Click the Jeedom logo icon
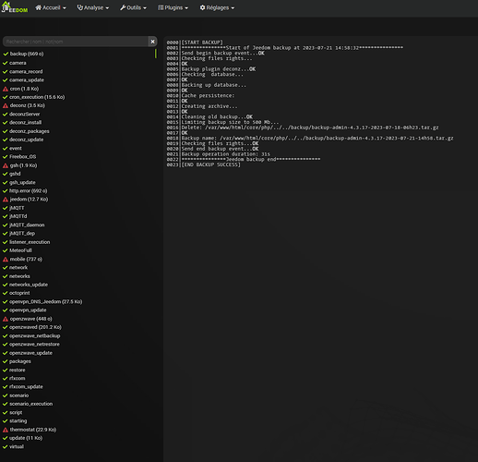The height and width of the screenshot is (462, 478). [15, 7]
